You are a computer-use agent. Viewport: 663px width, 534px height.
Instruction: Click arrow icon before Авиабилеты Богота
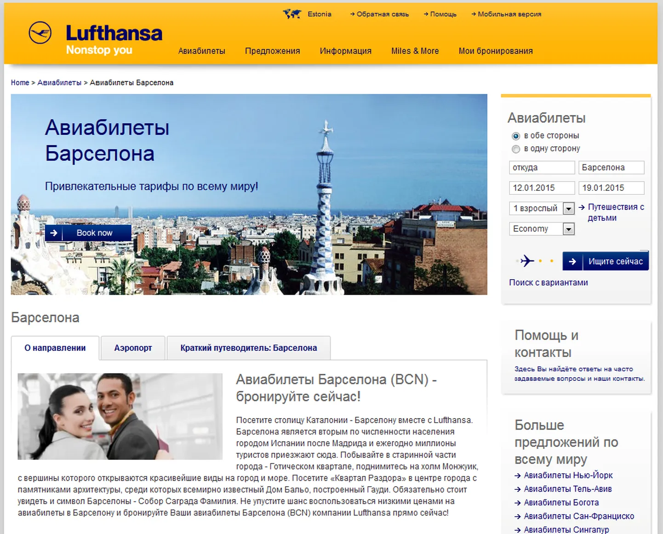point(518,503)
